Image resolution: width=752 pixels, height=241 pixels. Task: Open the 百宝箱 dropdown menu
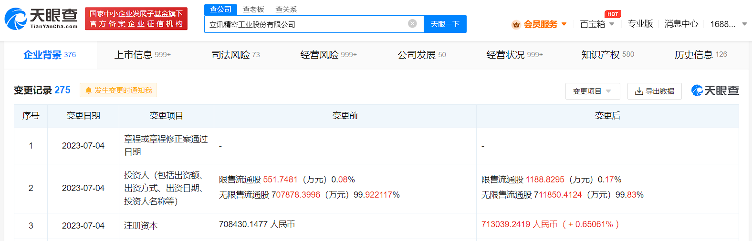coord(597,24)
